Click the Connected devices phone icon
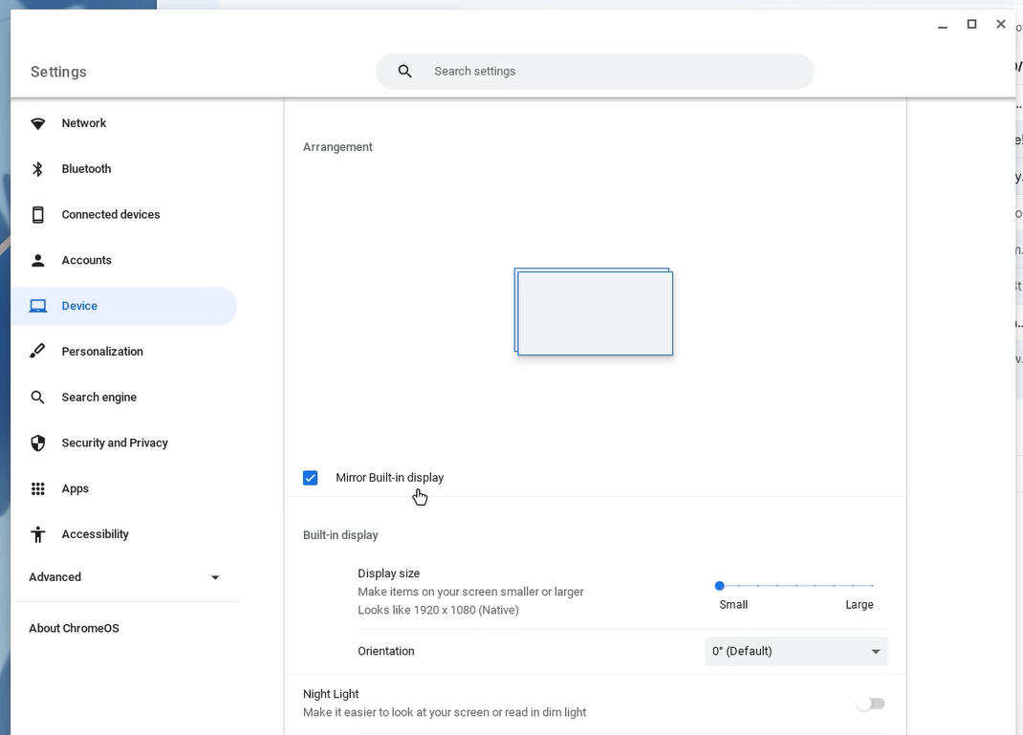 38,215
